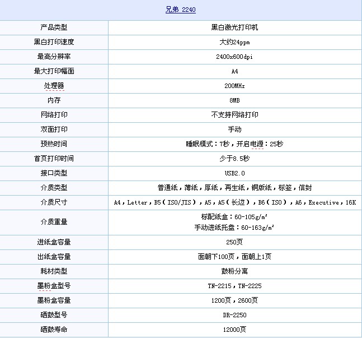Viewport: 362px width, 338px height.
Task: Select the 标配纸盒：60-105g/m² weight line
Action: click(x=234, y=217)
